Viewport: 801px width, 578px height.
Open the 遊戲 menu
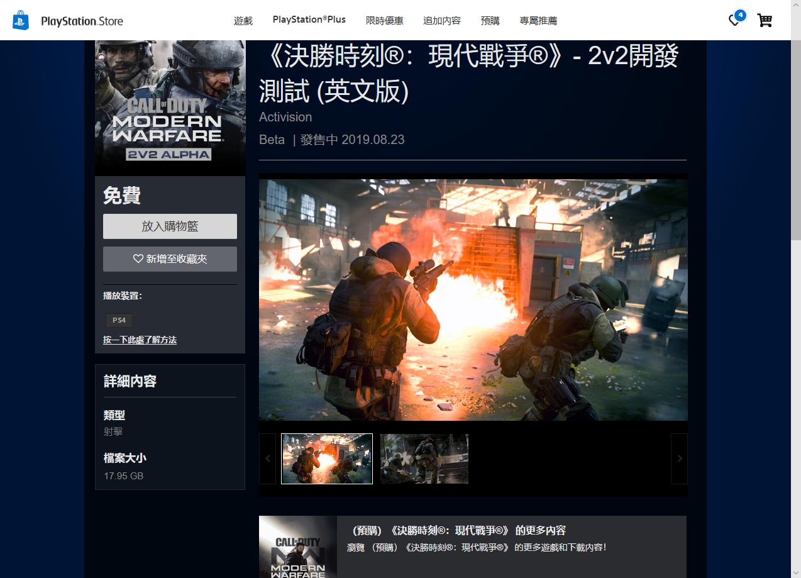243,21
